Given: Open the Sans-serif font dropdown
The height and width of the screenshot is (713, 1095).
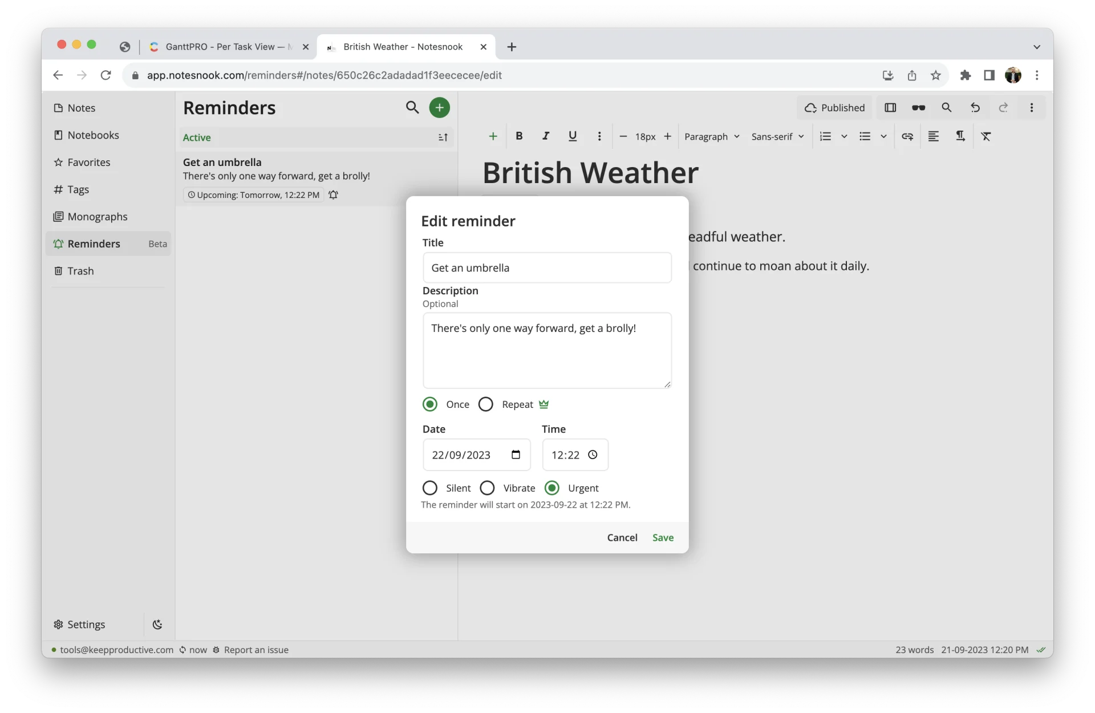Looking at the screenshot, I should [777, 137].
